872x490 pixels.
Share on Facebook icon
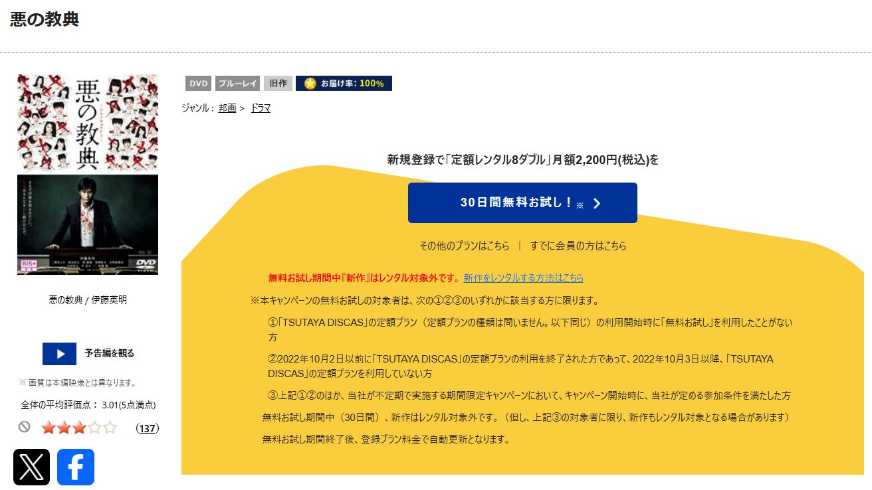tap(76, 467)
